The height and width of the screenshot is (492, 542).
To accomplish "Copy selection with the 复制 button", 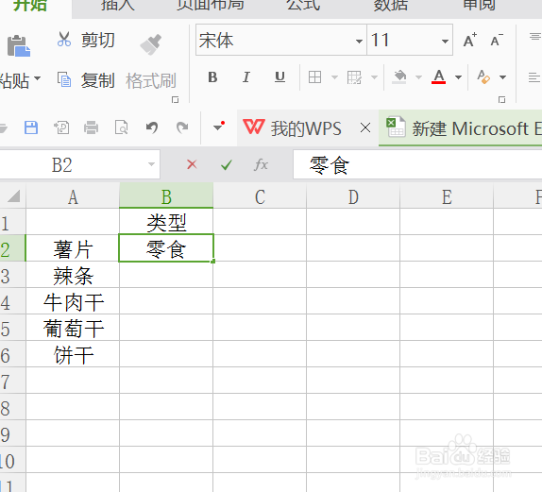I will tap(85, 80).
